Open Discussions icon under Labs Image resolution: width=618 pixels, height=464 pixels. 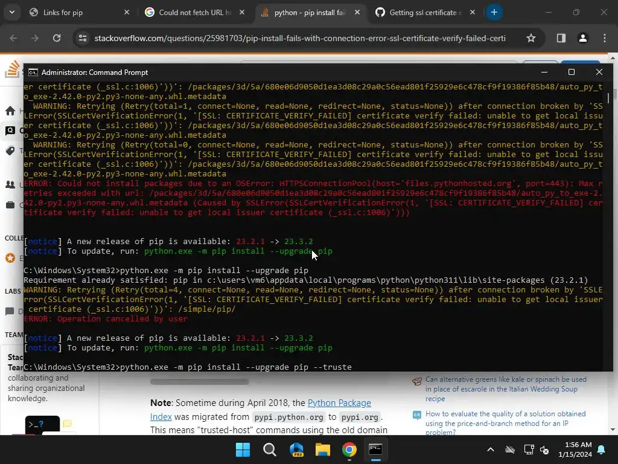[x=10, y=311]
